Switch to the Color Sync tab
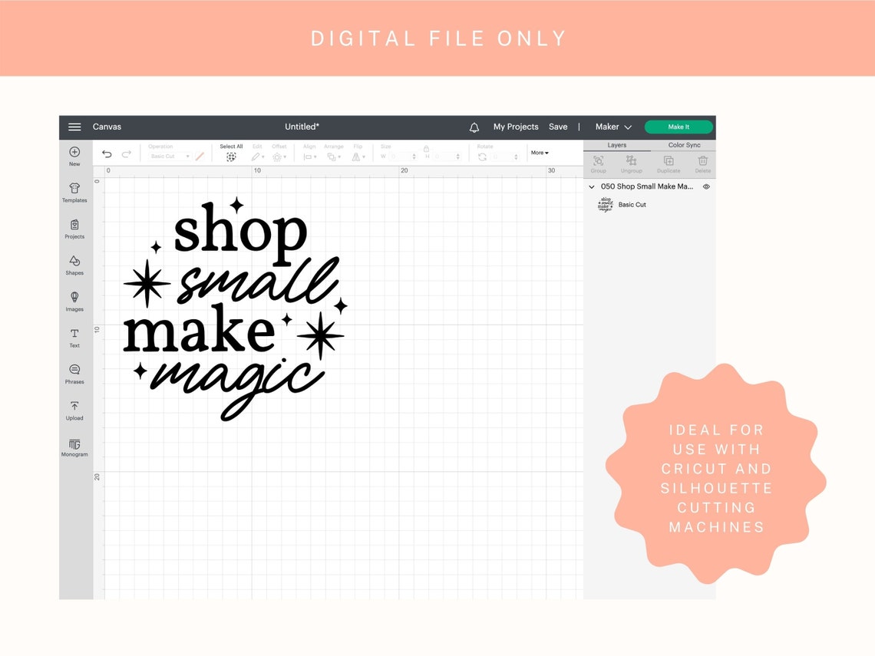 pyautogui.click(x=683, y=145)
